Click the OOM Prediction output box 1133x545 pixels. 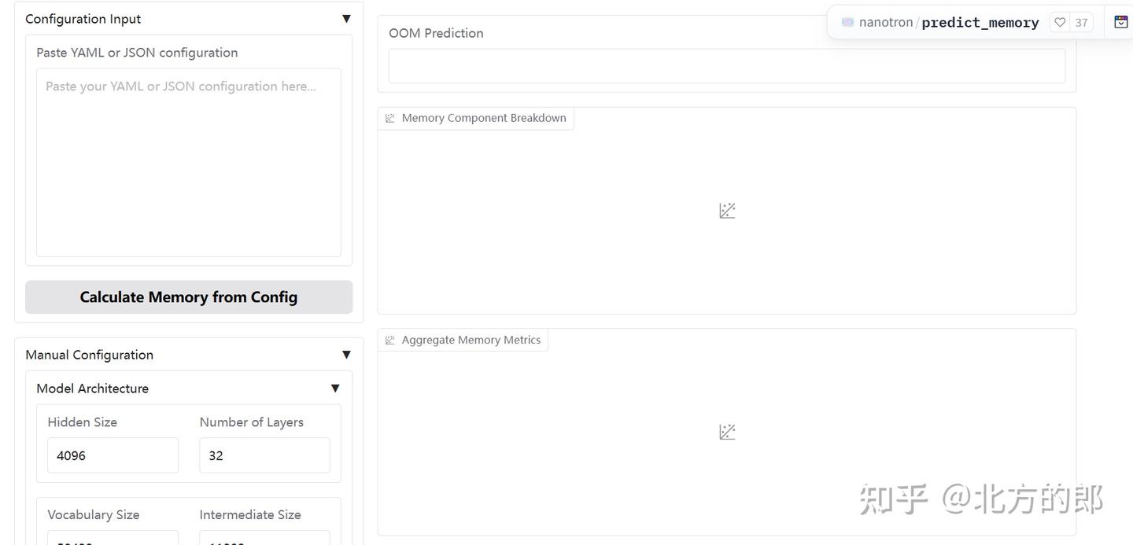[726, 66]
